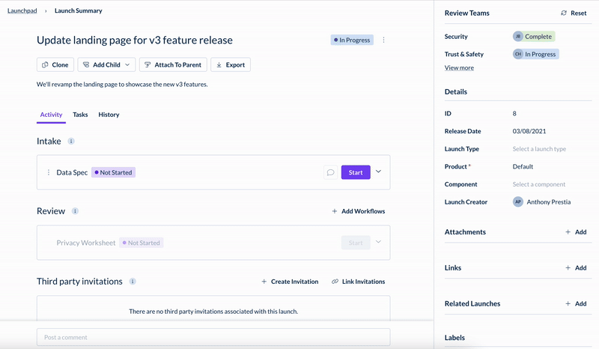Switch to the Tasks tab
This screenshot has height=349, width=599.
pos(80,115)
